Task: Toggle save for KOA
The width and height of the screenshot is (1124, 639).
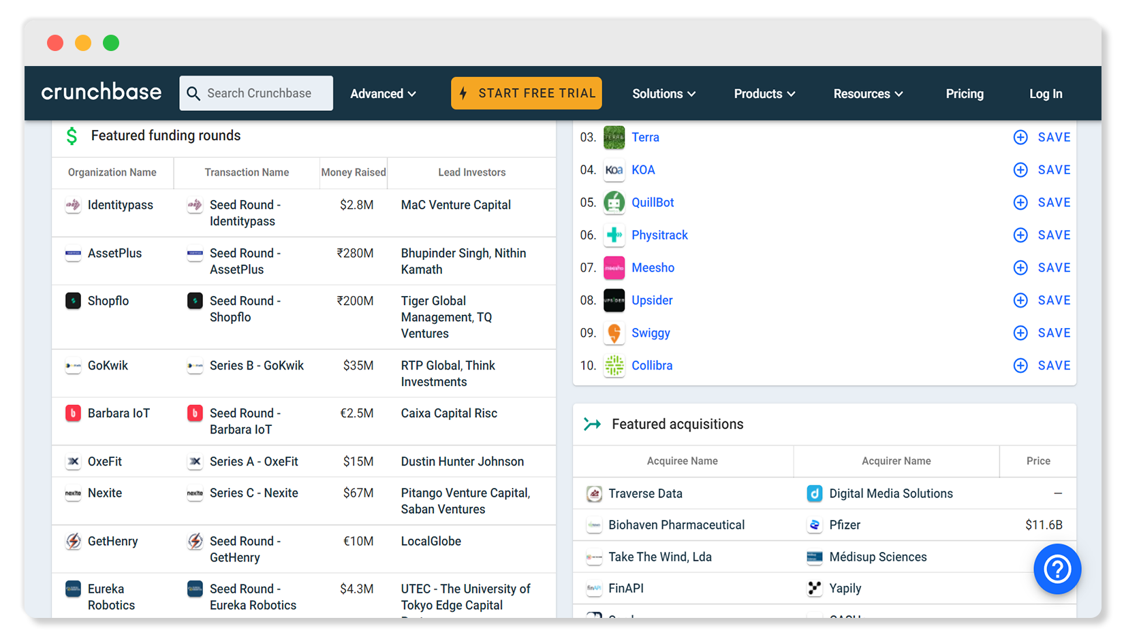Action: [1042, 170]
